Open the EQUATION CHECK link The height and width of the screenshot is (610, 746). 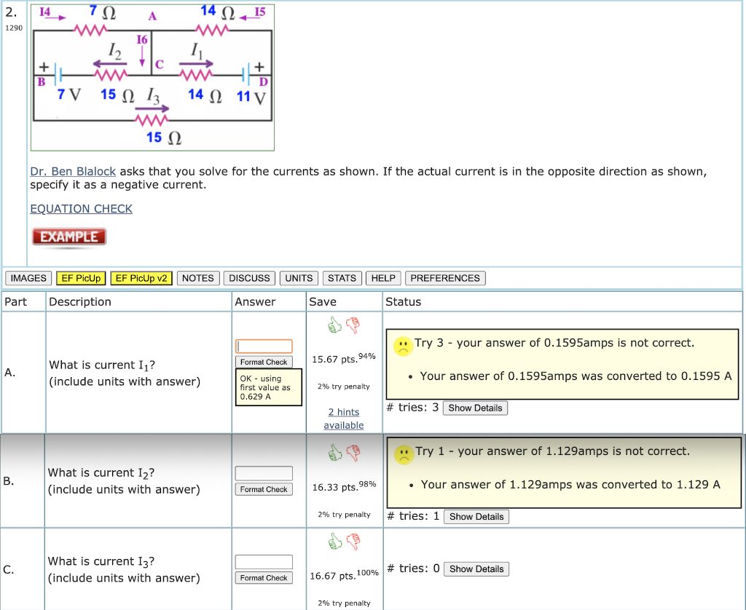point(82,209)
